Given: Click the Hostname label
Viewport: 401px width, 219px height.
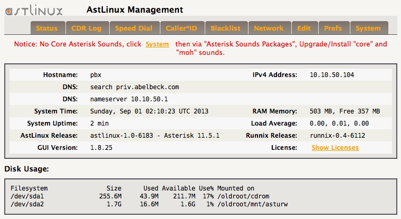Looking at the screenshot, I should click(x=60, y=75).
